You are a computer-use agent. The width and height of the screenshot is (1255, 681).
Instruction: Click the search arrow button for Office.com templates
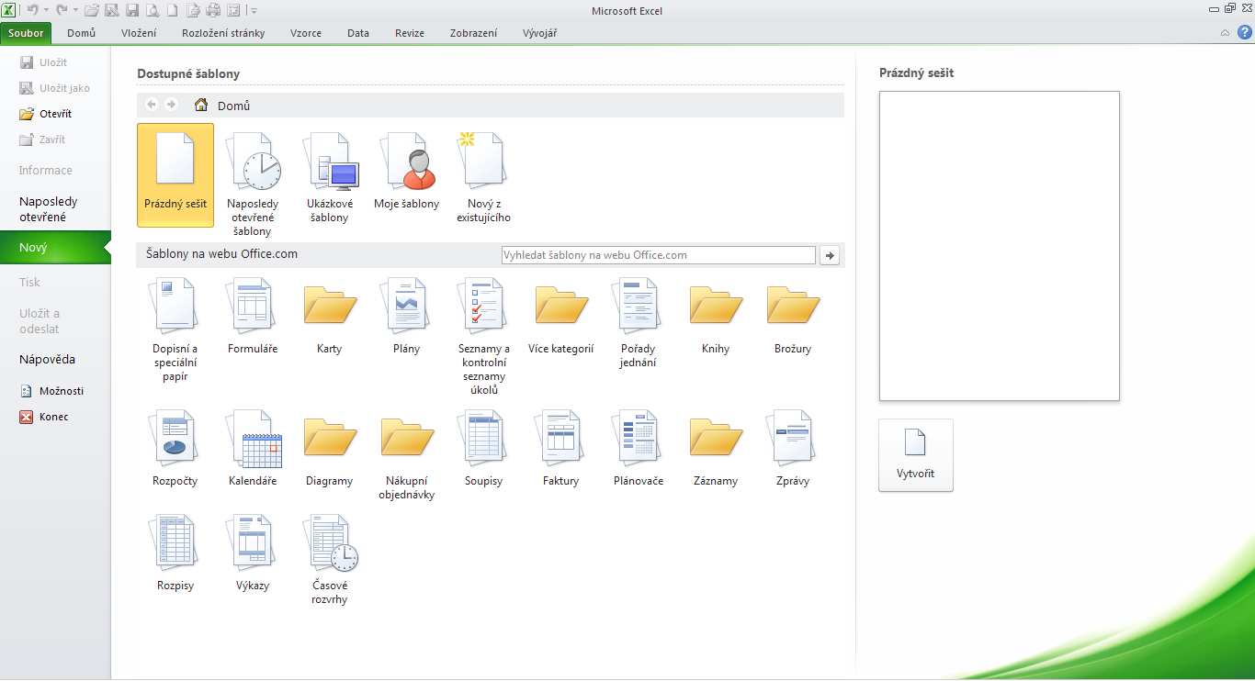point(830,255)
